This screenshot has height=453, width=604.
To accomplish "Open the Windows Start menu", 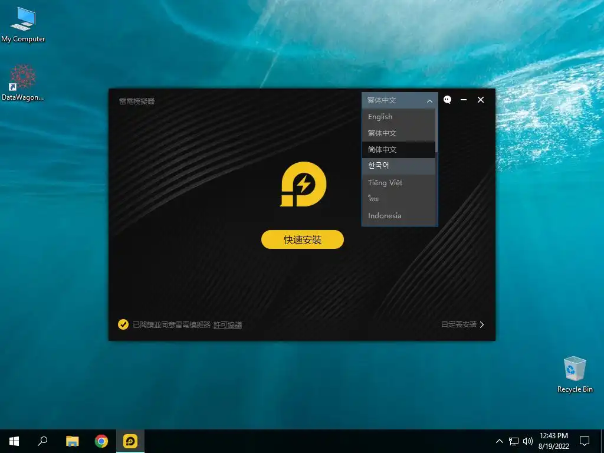I will tap(14, 441).
